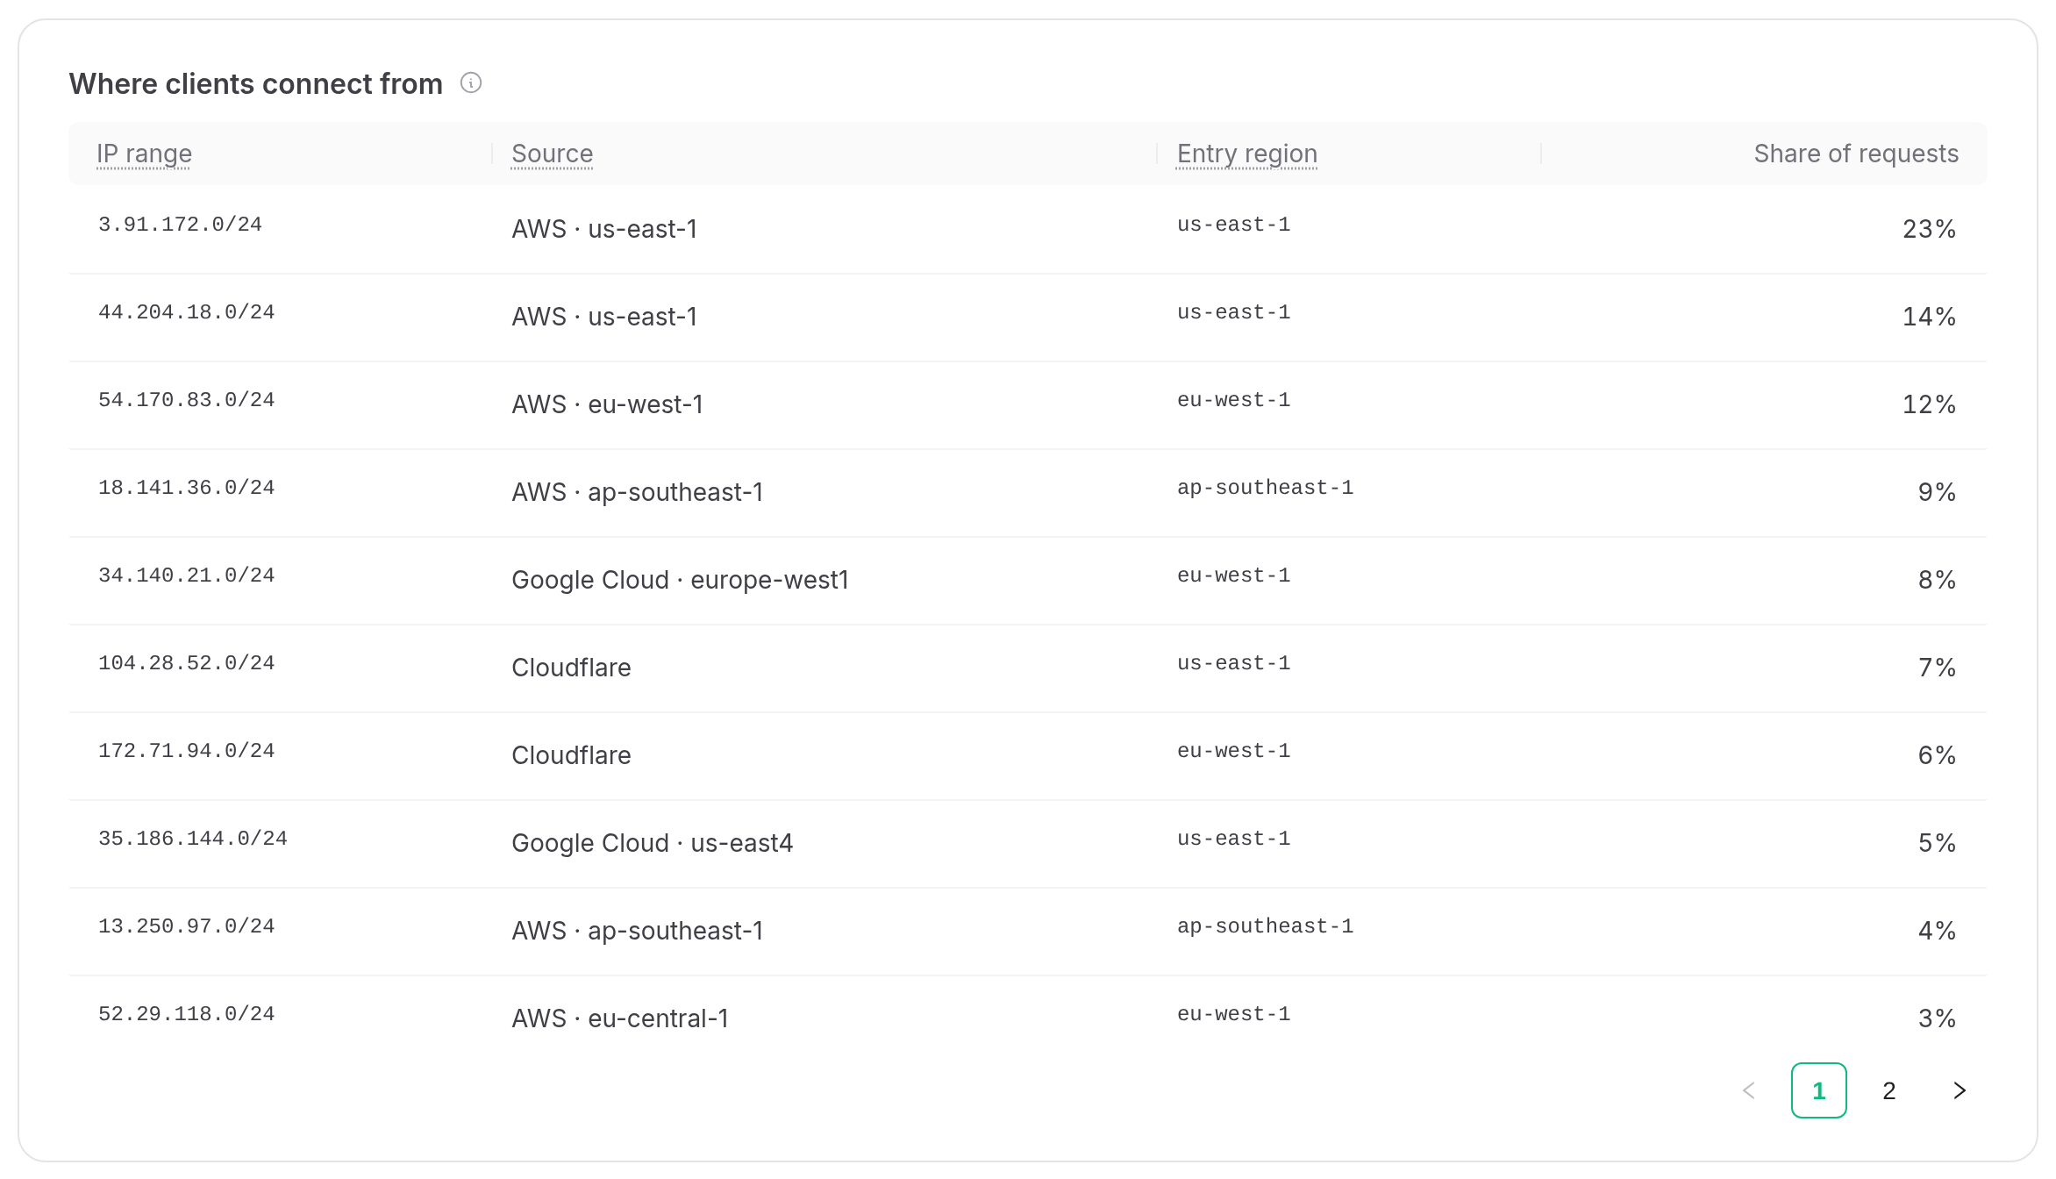Click source AWS · eu-central-1
Viewport: 2056px width, 1179px height.
click(620, 1018)
